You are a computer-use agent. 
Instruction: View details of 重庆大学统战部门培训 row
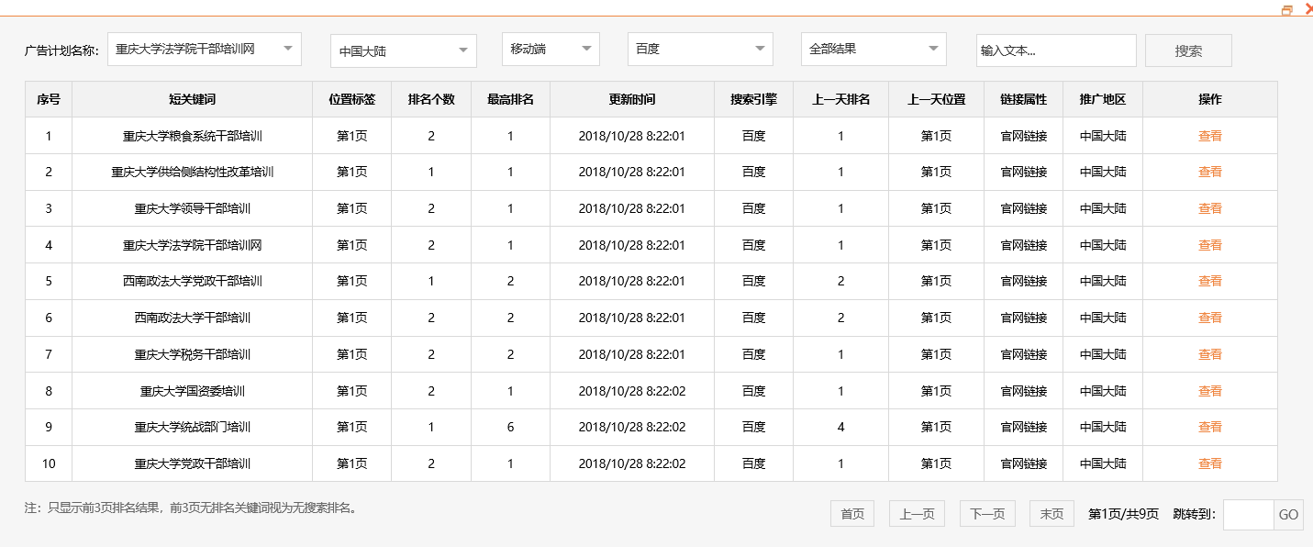point(1209,428)
